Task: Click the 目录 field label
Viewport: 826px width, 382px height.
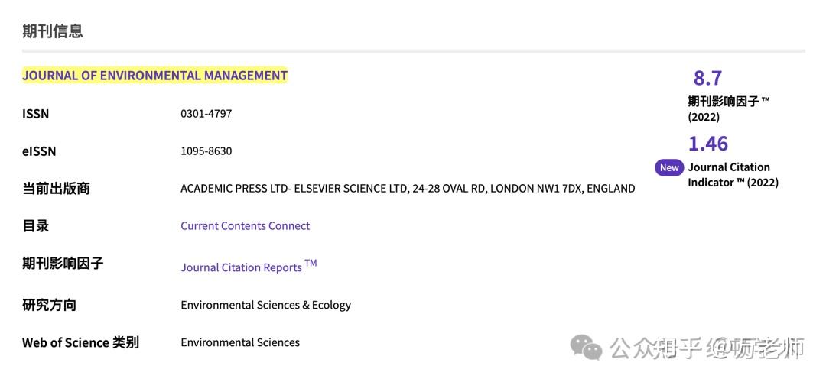Action: (x=35, y=225)
